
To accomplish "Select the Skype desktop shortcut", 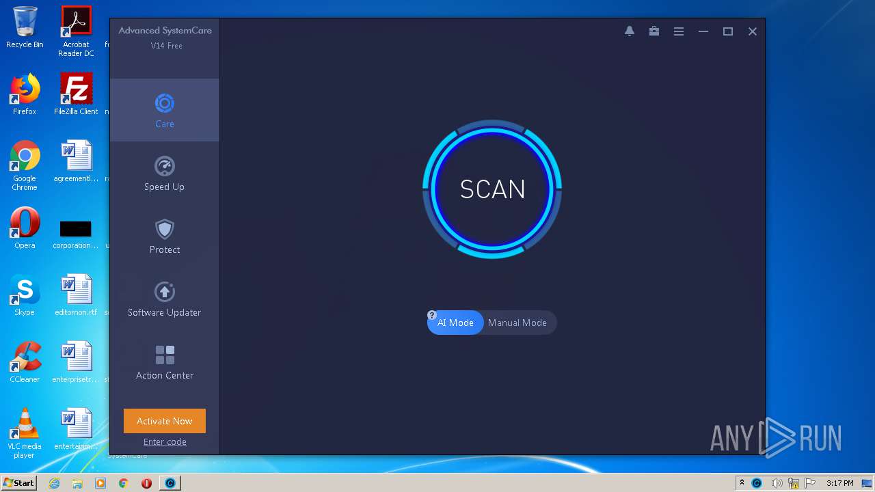I will point(25,295).
